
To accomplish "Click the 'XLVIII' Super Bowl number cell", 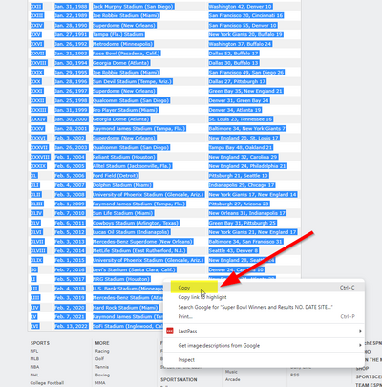I will [x=38, y=250].
